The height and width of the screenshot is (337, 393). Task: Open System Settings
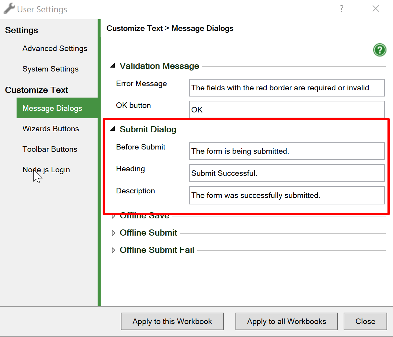[x=50, y=69]
